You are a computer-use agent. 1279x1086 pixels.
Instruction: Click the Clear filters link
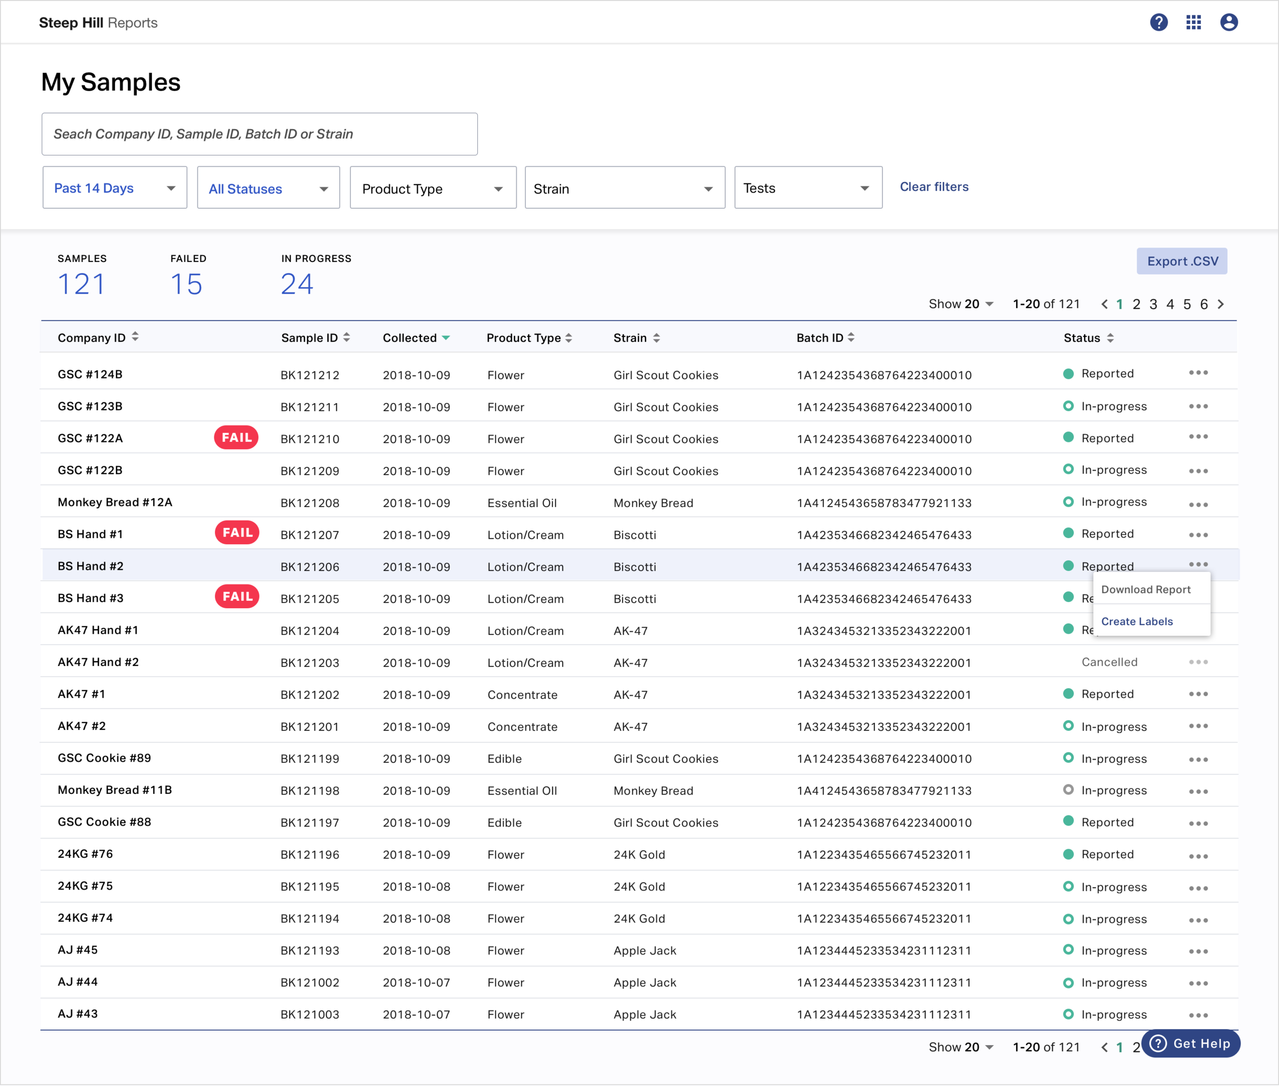[934, 187]
